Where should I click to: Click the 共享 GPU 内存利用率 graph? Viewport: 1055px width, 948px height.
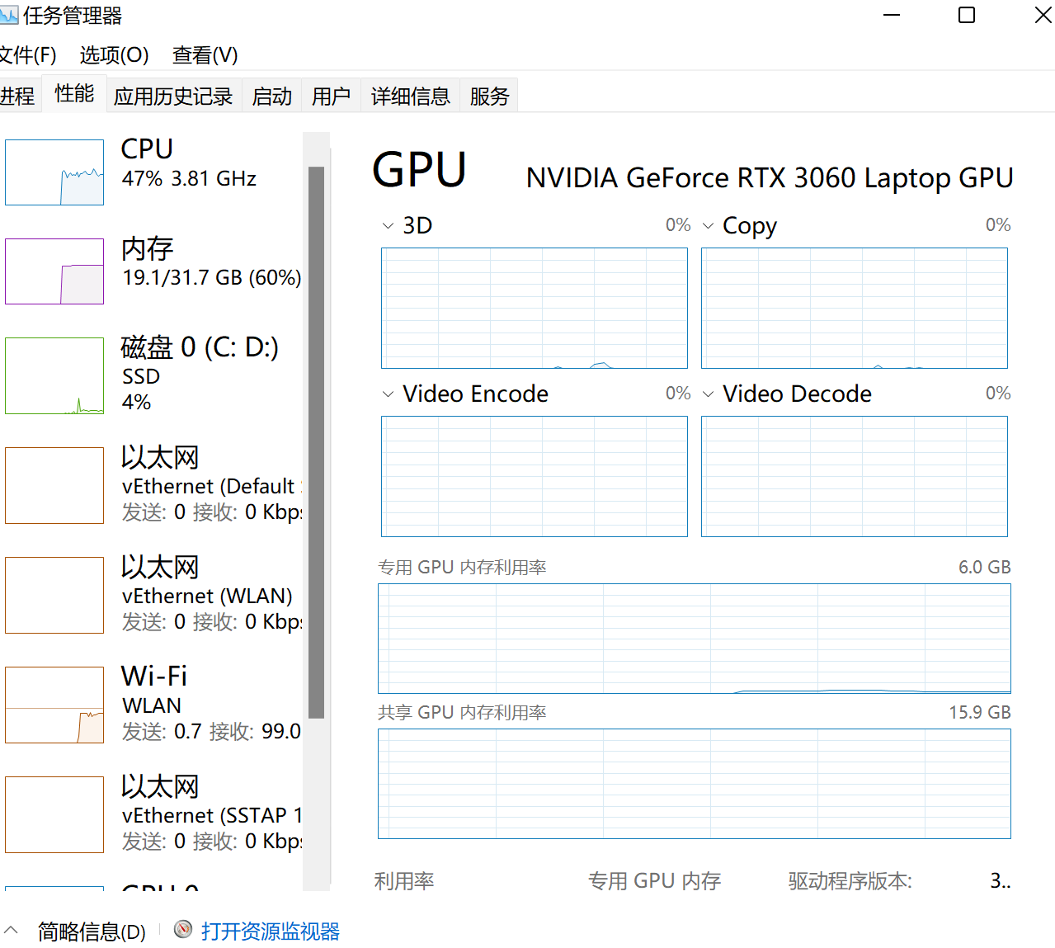point(695,784)
